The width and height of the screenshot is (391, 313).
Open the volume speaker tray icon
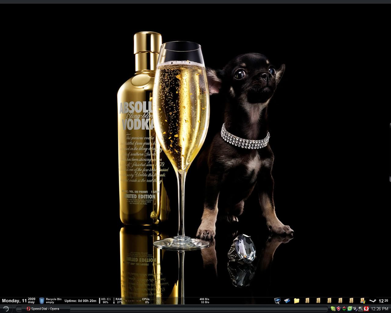click(355, 309)
